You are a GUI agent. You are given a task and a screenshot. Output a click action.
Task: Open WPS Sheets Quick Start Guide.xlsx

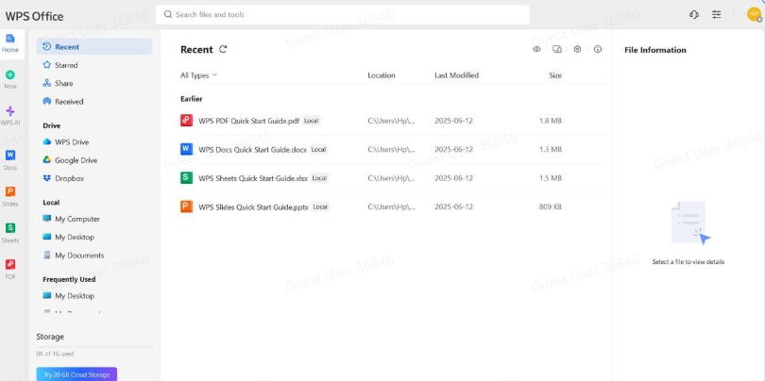click(x=252, y=177)
